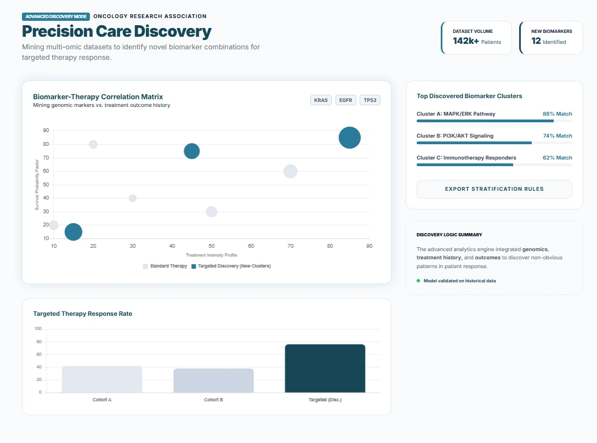Click the Cohort A response bar
The width and height of the screenshot is (597, 443).
click(102, 379)
